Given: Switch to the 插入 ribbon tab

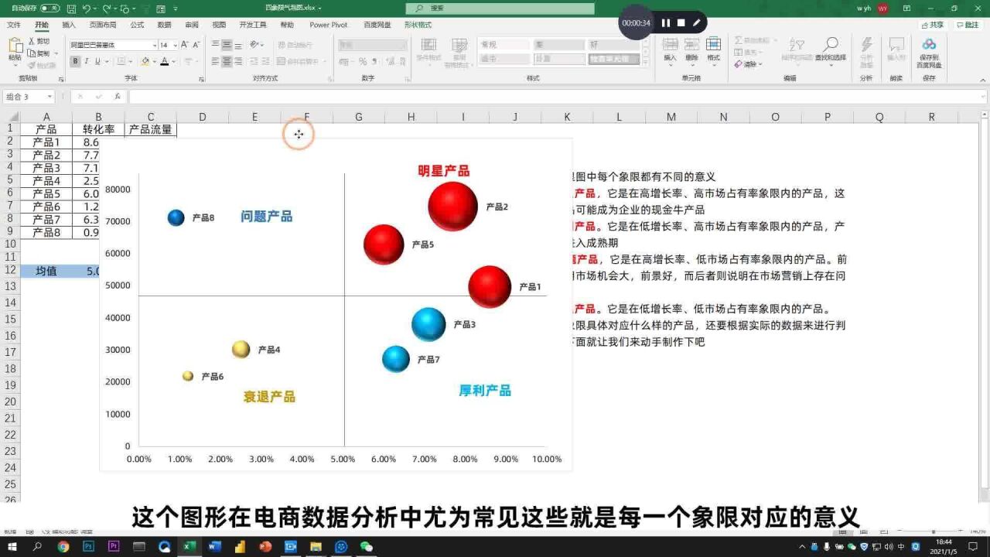Looking at the screenshot, I should point(69,24).
